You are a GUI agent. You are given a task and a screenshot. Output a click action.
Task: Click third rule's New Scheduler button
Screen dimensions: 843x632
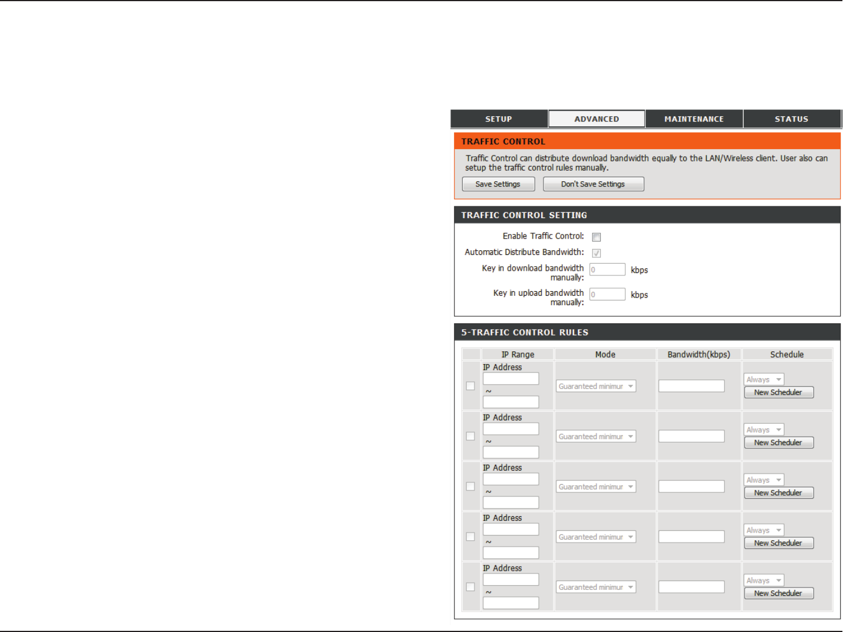779,493
